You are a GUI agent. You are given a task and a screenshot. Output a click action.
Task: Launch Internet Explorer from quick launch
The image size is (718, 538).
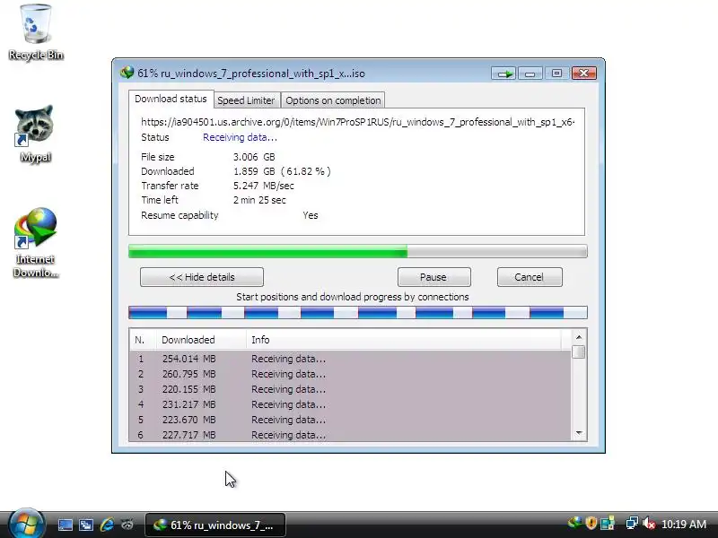pos(107,525)
